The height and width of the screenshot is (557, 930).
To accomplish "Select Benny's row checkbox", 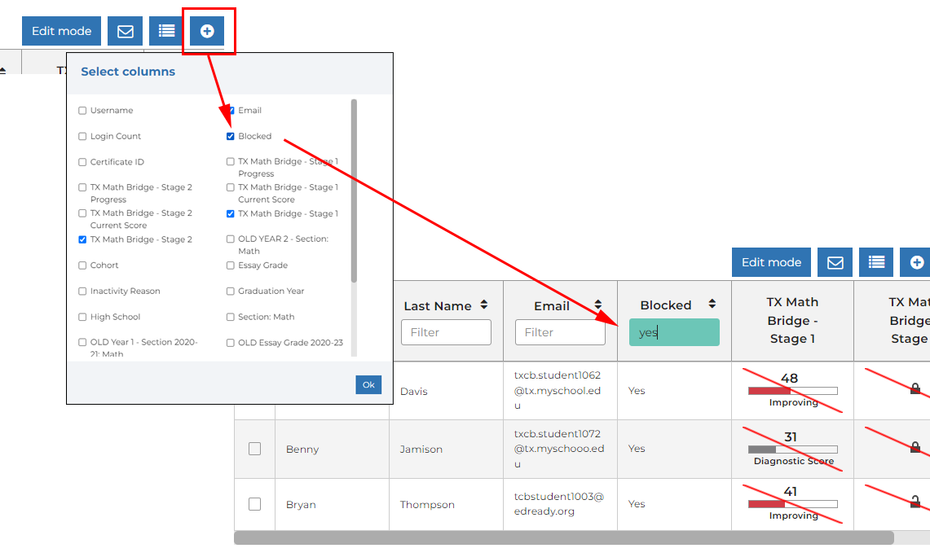I will click(x=253, y=449).
